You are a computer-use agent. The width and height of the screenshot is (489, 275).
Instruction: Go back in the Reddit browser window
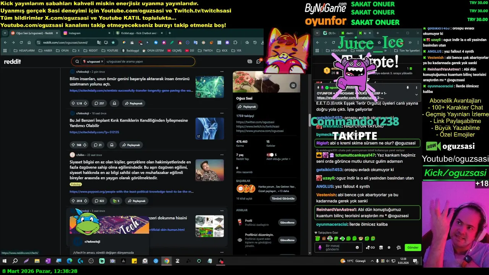point(5,42)
